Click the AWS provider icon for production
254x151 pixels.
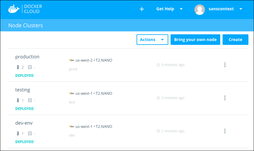coord(71,60)
